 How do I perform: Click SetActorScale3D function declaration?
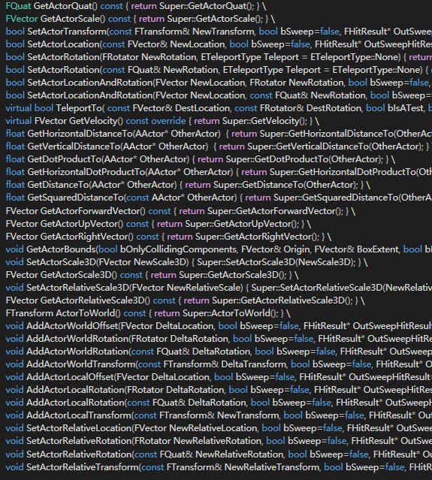[x=62, y=262]
